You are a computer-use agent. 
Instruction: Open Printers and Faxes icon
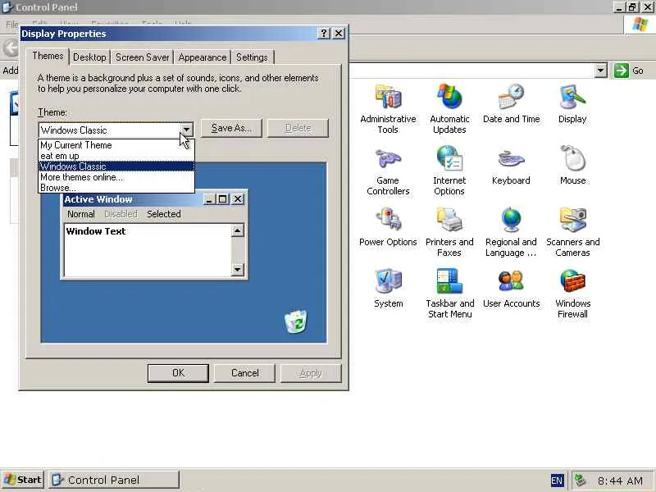449,232
